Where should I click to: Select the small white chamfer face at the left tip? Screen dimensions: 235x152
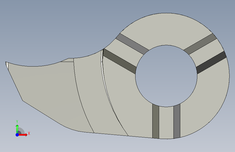click(x=7, y=65)
